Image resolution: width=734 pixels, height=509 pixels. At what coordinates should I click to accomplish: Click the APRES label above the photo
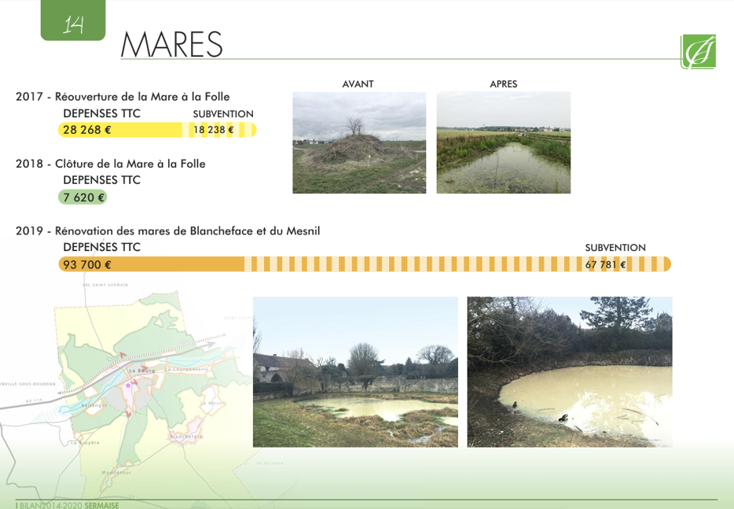coord(503,84)
